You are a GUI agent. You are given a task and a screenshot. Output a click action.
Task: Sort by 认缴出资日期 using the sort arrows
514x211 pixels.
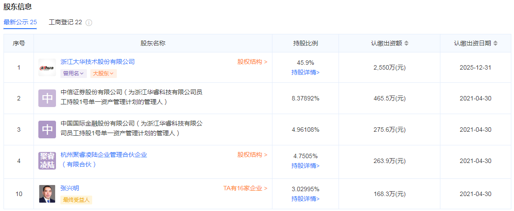click(x=495, y=43)
